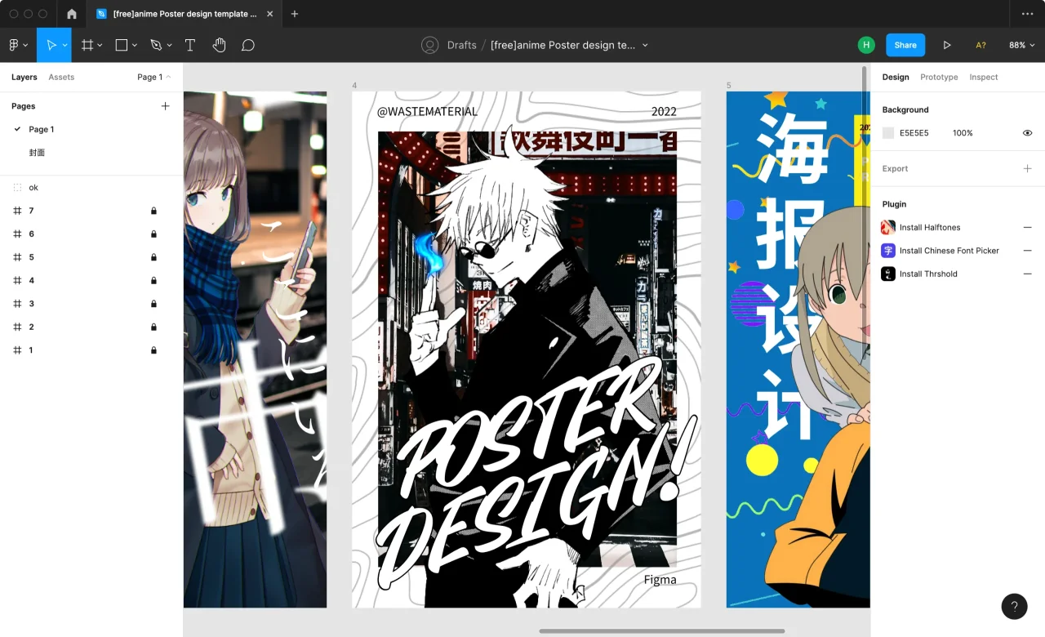
Task: Click the green H user avatar
Action: 866,45
